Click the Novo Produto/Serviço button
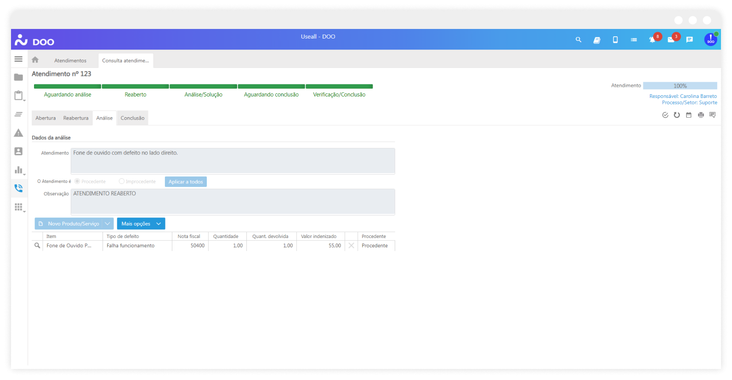732x380 pixels. [x=69, y=223]
